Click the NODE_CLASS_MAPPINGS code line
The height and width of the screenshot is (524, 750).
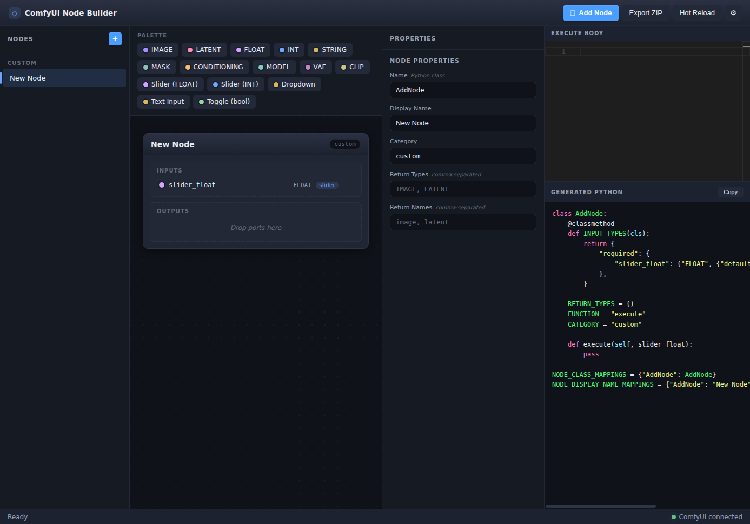pyautogui.click(x=634, y=375)
